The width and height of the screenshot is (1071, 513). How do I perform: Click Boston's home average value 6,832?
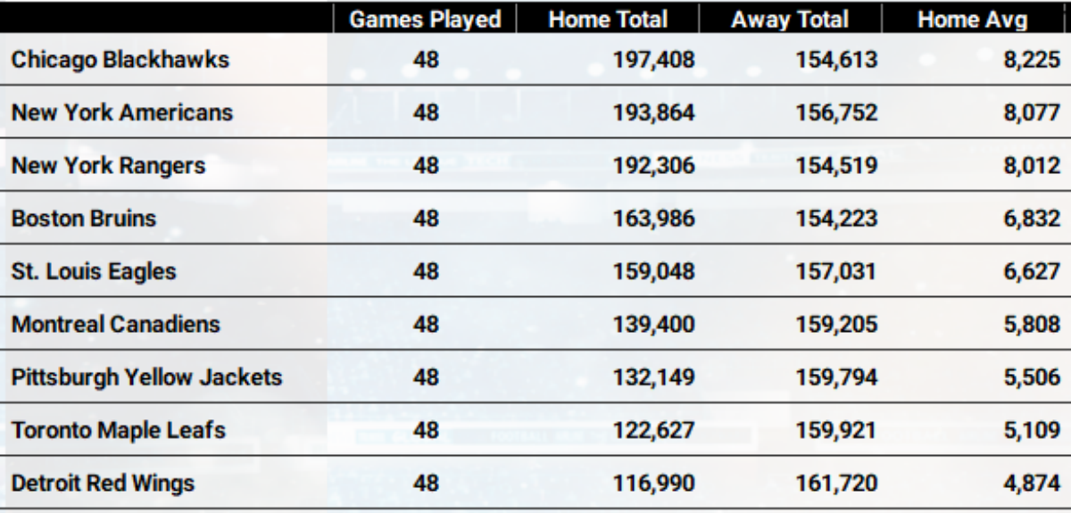[1032, 219]
